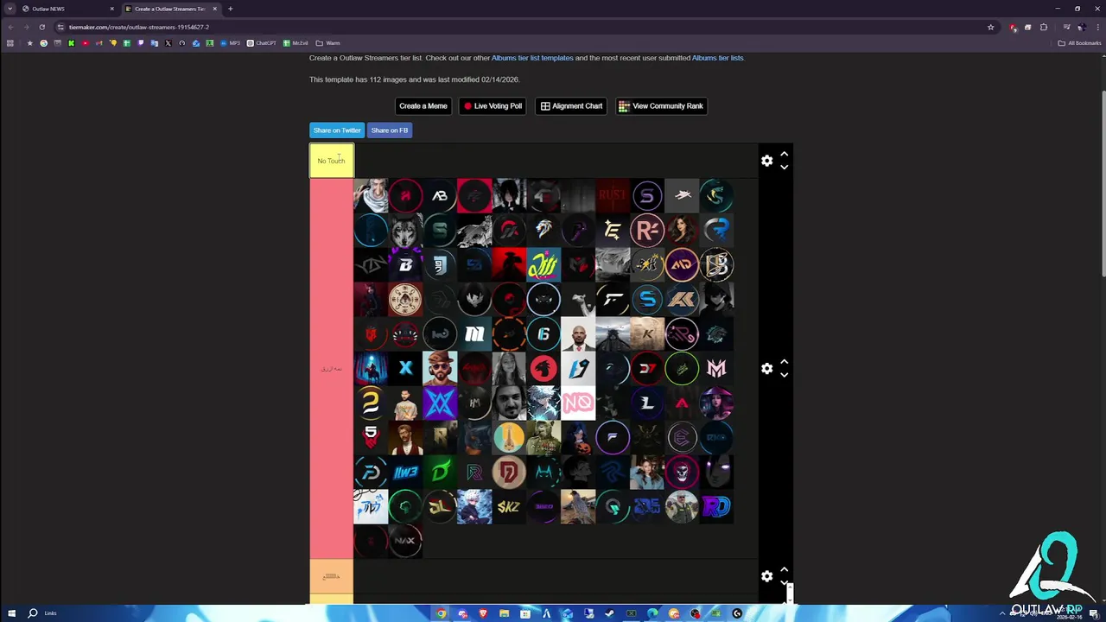Select the D7 red circle streamer image
Screen dimensions: 1106x622
pyautogui.click(x=647, y=368)
